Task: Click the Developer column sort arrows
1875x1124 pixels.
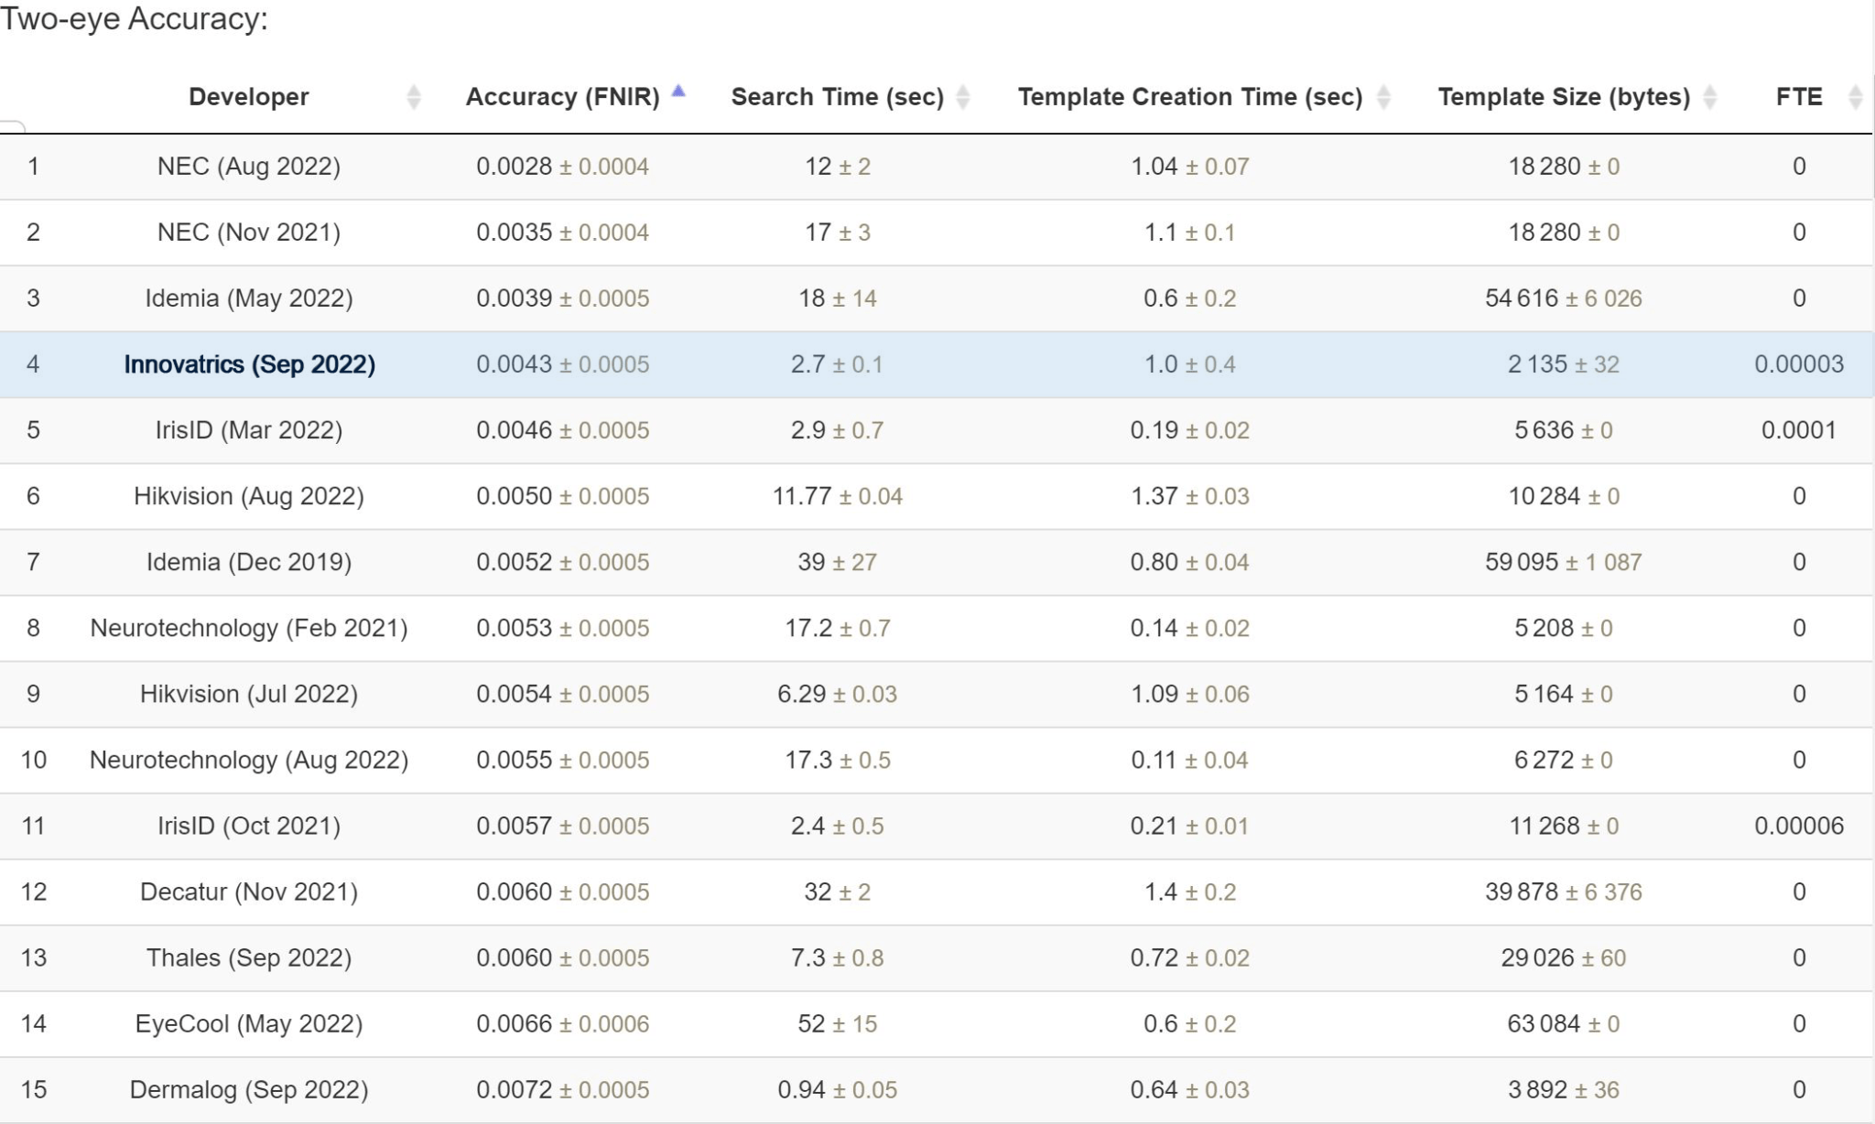Action: [414, 97]
